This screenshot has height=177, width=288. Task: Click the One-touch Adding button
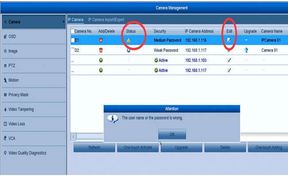tap(268, 147)
